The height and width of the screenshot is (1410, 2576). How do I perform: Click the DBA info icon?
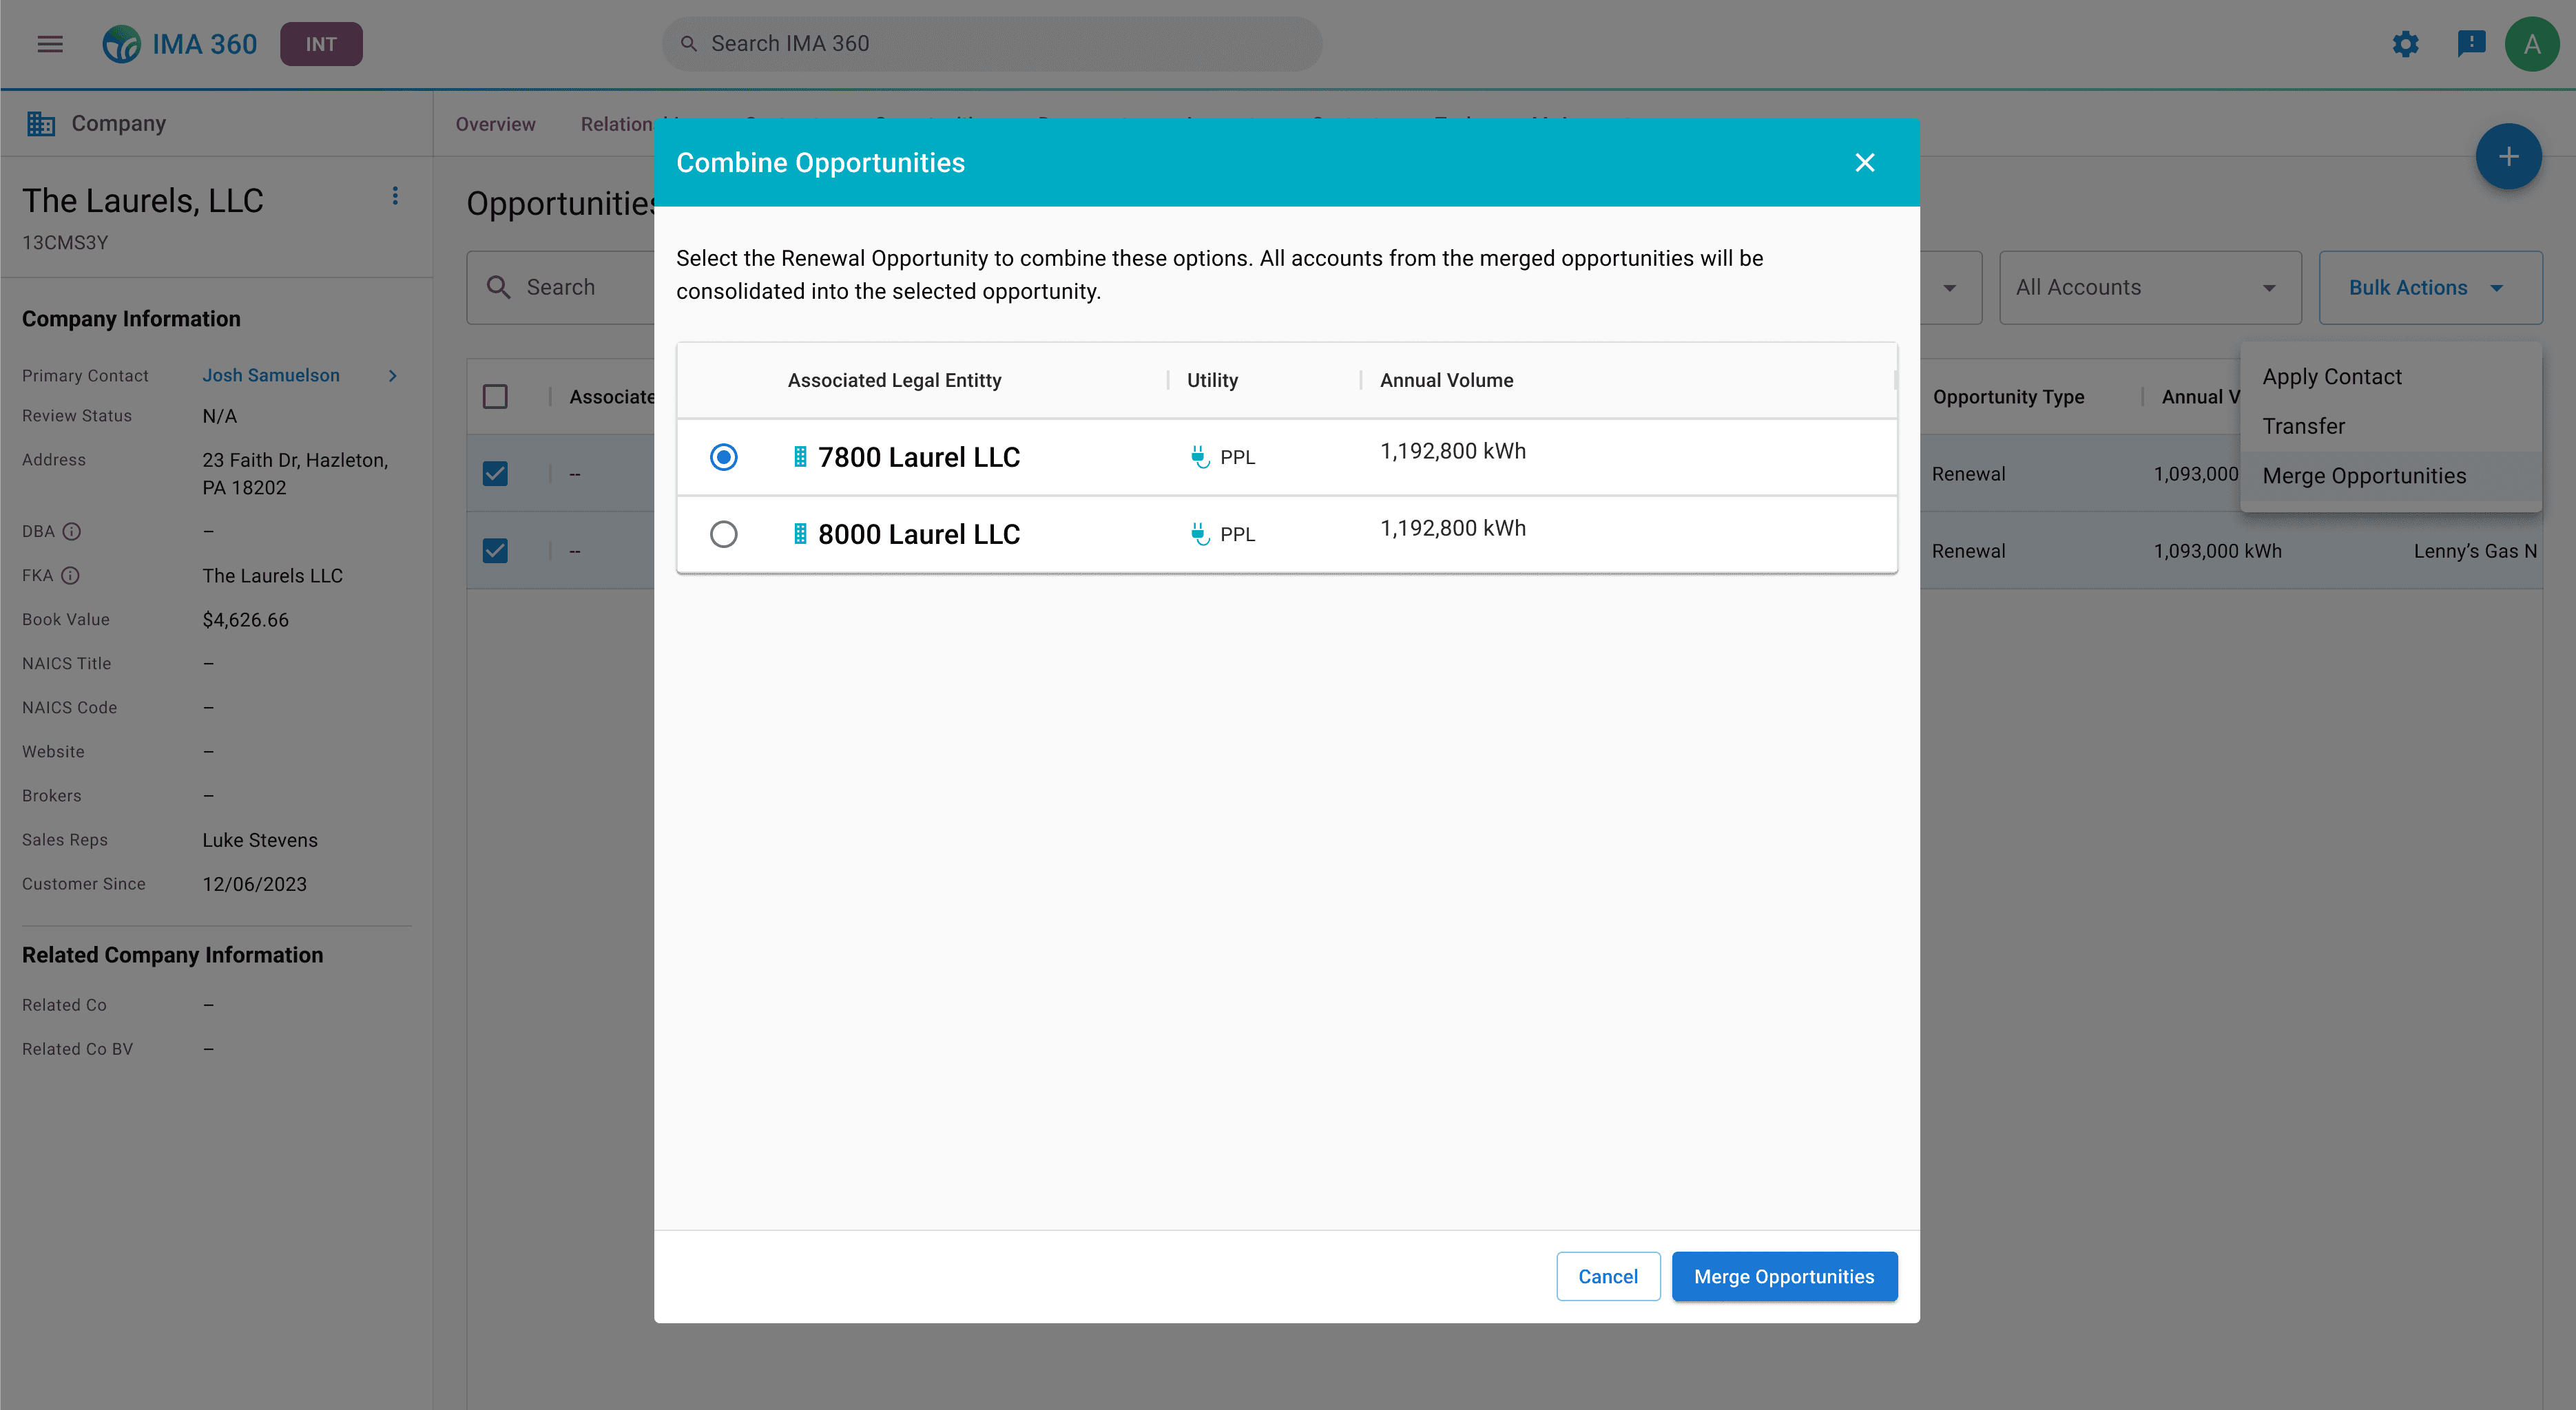[71, 532]
